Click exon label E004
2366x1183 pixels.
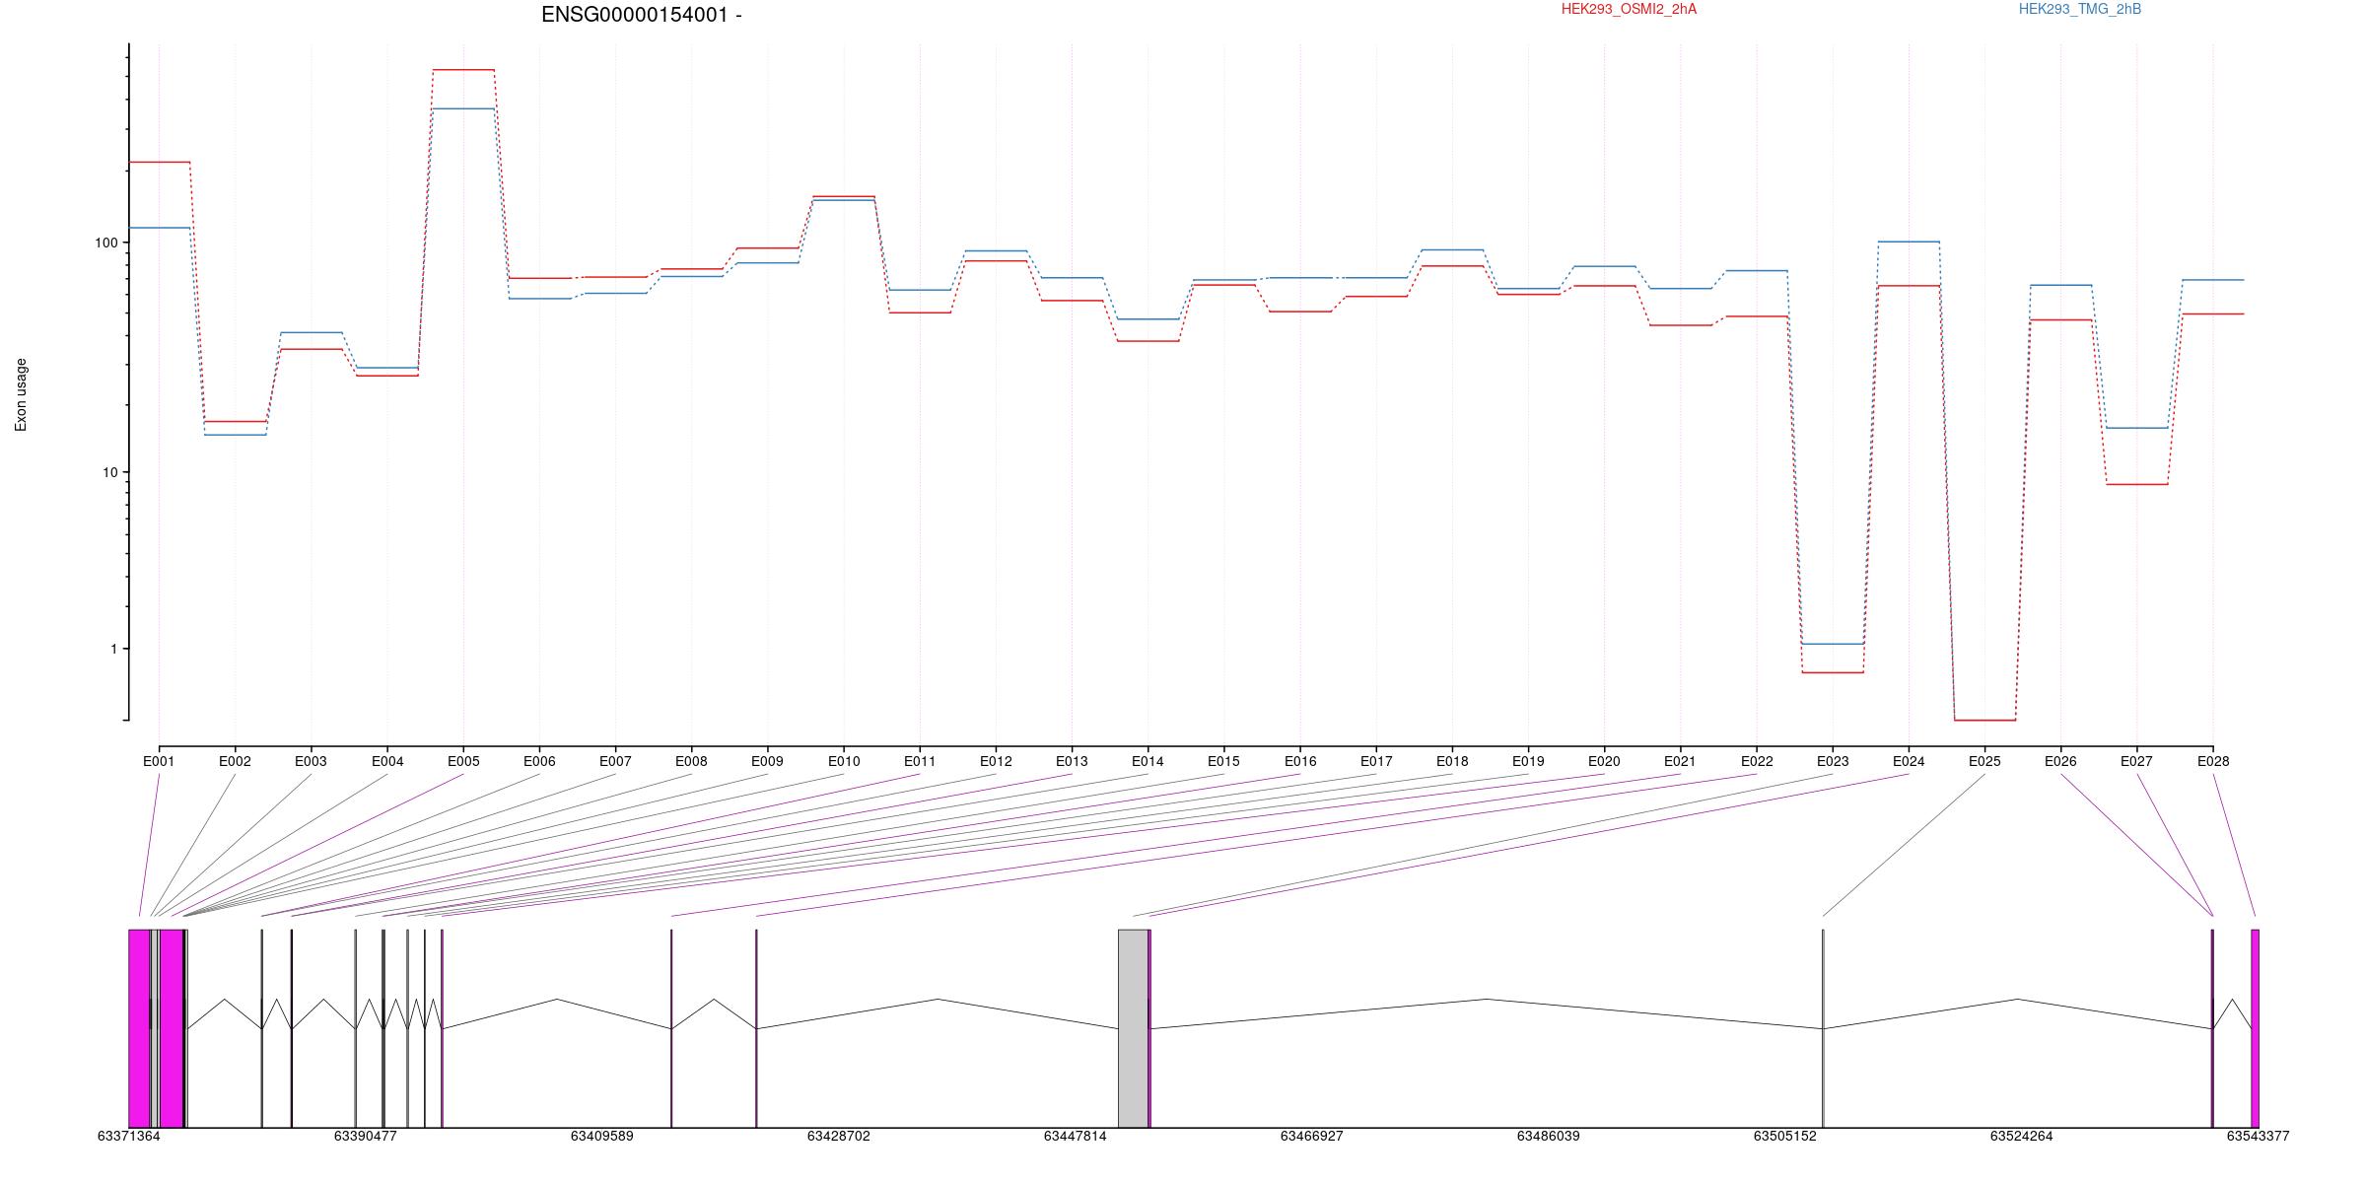tap(387, 761)
